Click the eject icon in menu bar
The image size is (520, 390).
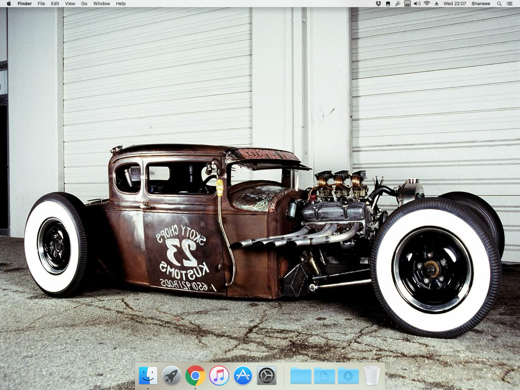436,4
